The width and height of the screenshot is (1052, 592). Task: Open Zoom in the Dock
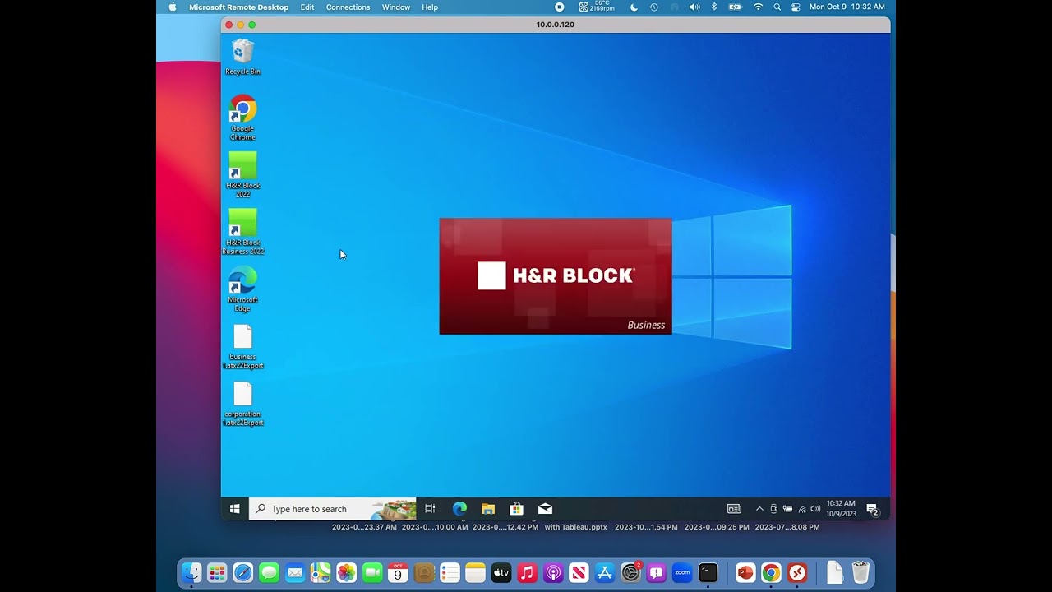coord(682,572)
